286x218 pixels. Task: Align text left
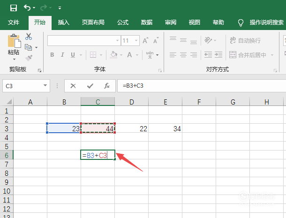point(173,55)
